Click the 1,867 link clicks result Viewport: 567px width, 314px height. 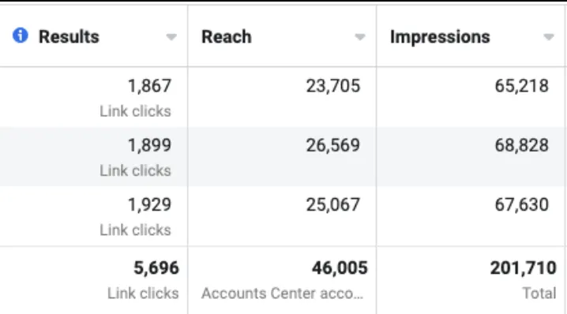coord(149,86)
